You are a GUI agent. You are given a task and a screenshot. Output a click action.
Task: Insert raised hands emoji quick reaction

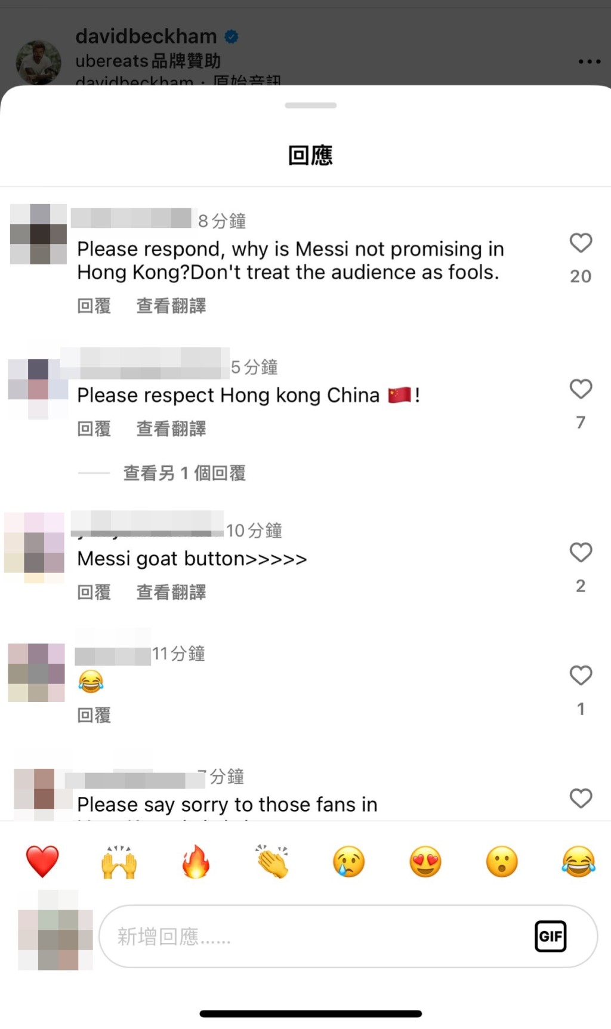(x=119, y=861)
